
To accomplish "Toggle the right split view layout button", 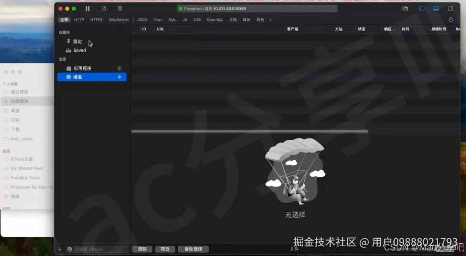I will (451, 8).
